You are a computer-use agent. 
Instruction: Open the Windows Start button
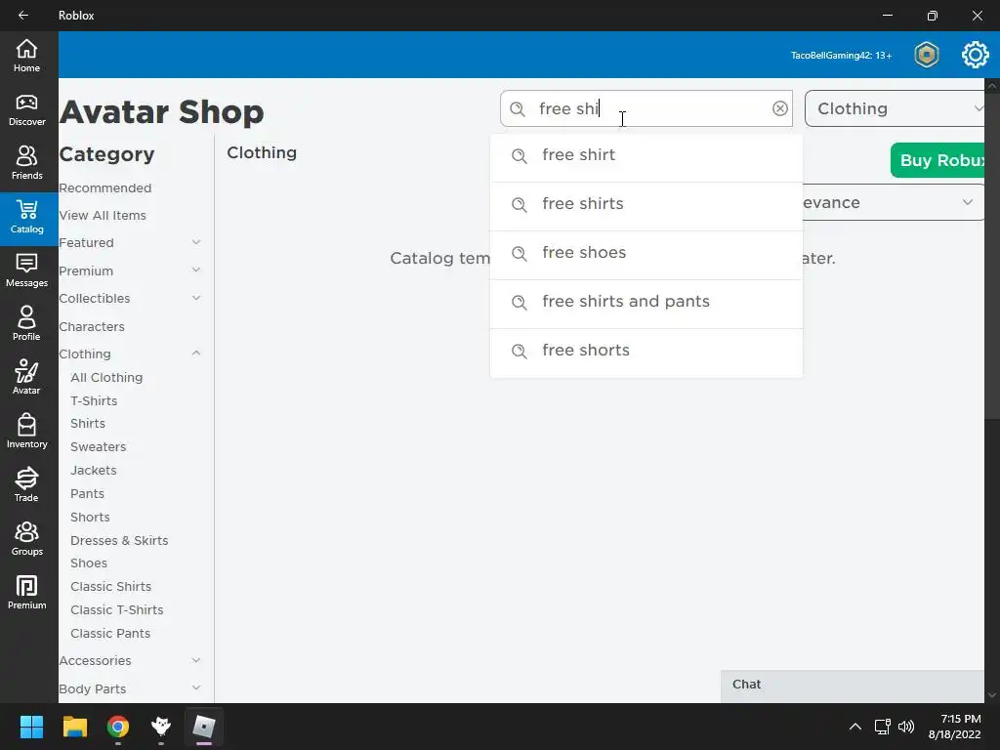pos(31,727)
